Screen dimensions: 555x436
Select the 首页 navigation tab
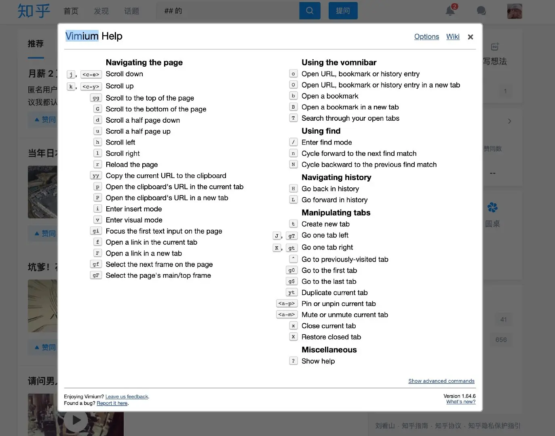coord(71,11)
